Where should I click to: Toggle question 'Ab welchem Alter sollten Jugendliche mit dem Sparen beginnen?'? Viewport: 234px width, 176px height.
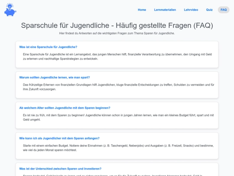click(65, 108)
